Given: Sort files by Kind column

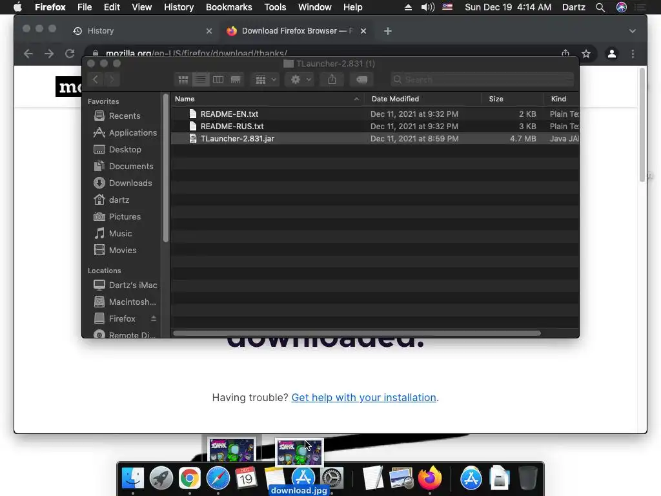Looking at the screenshot, I should pos(562,99).
